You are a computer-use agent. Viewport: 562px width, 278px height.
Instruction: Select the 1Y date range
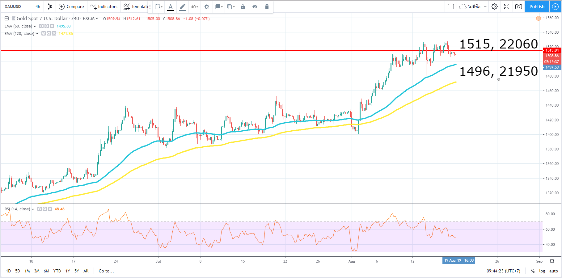(x=68, y=271)
